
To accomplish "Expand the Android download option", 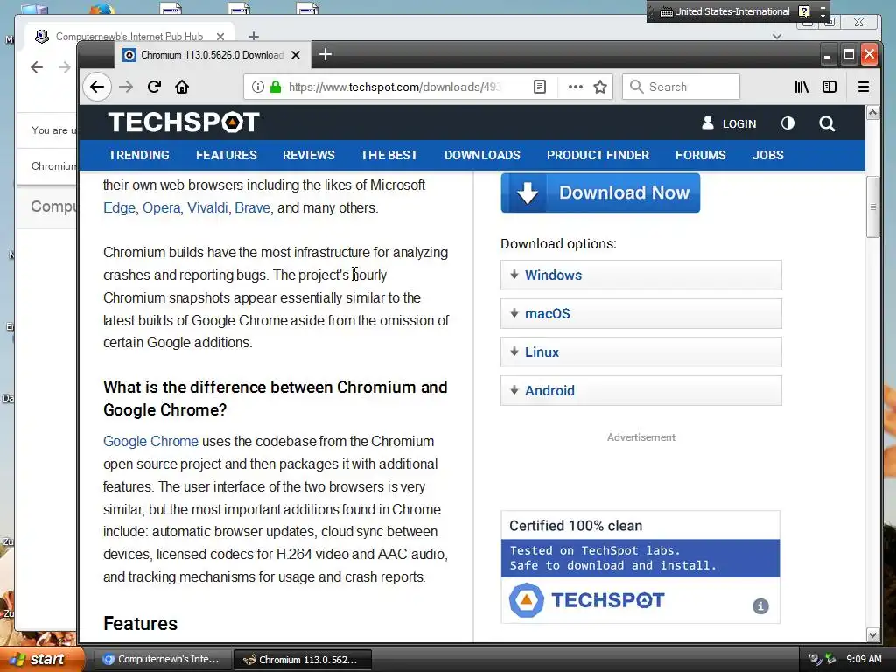I will (640, 391).
